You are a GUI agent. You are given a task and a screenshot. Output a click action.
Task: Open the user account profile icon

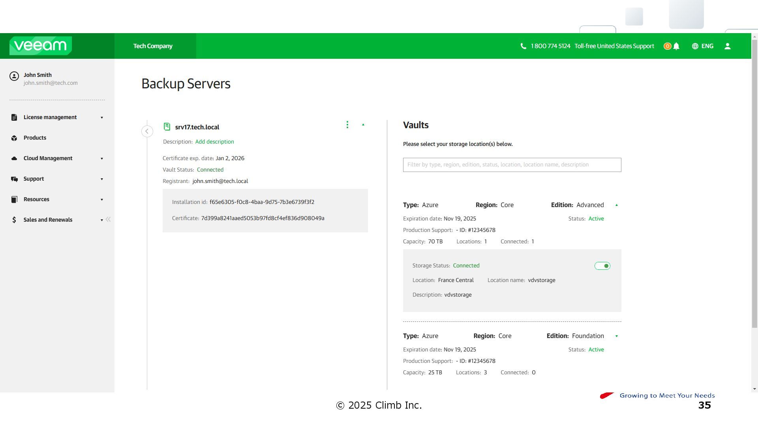click(x=728, y=46)
